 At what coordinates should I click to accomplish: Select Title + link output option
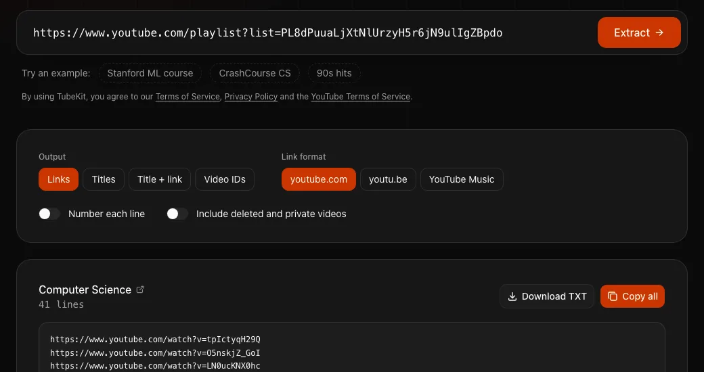(x=159, y=179)
